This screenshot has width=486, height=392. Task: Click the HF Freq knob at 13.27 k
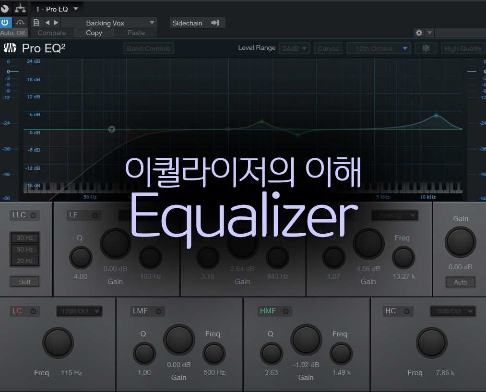tap(403, 258)
